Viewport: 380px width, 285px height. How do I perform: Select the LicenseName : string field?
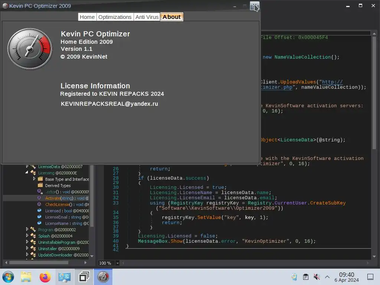pyautogui.click(x=67, y=223)
